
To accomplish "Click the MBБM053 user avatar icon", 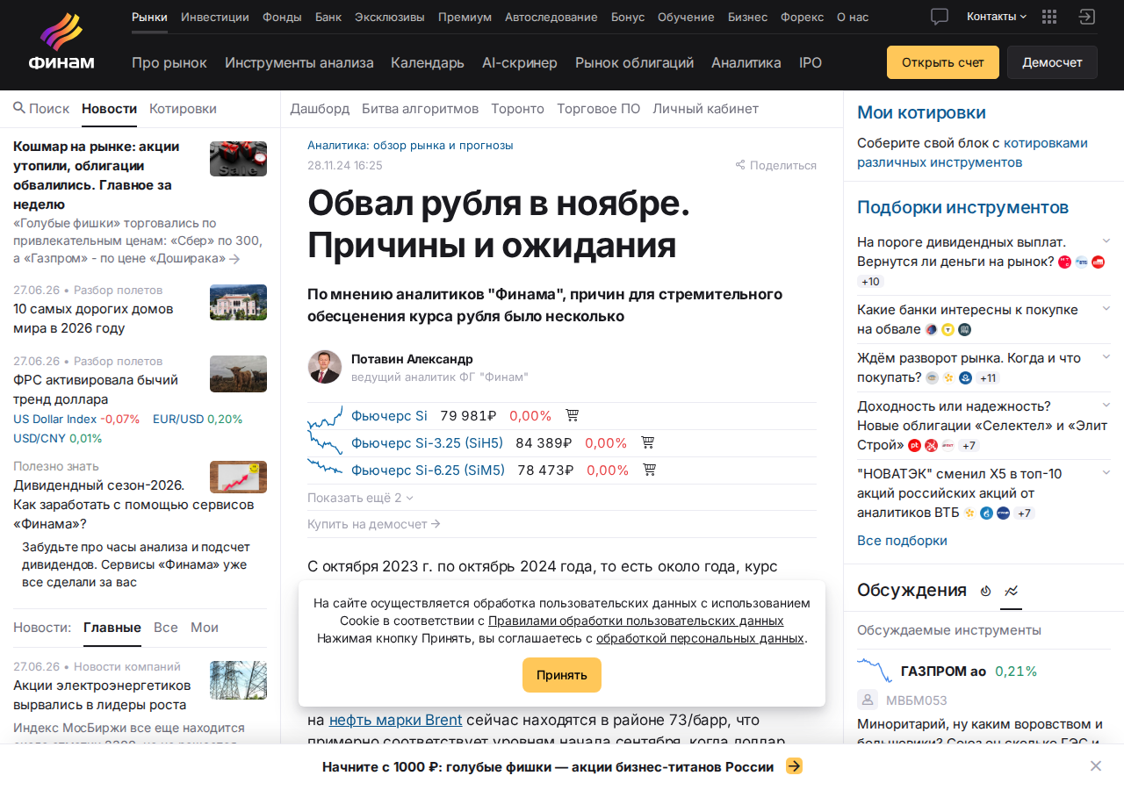I will click(868, 700).
